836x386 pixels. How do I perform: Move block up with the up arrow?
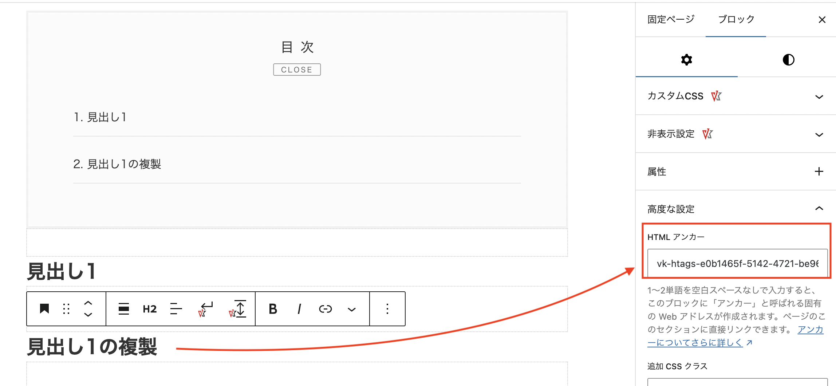click(x=88, y=303)
